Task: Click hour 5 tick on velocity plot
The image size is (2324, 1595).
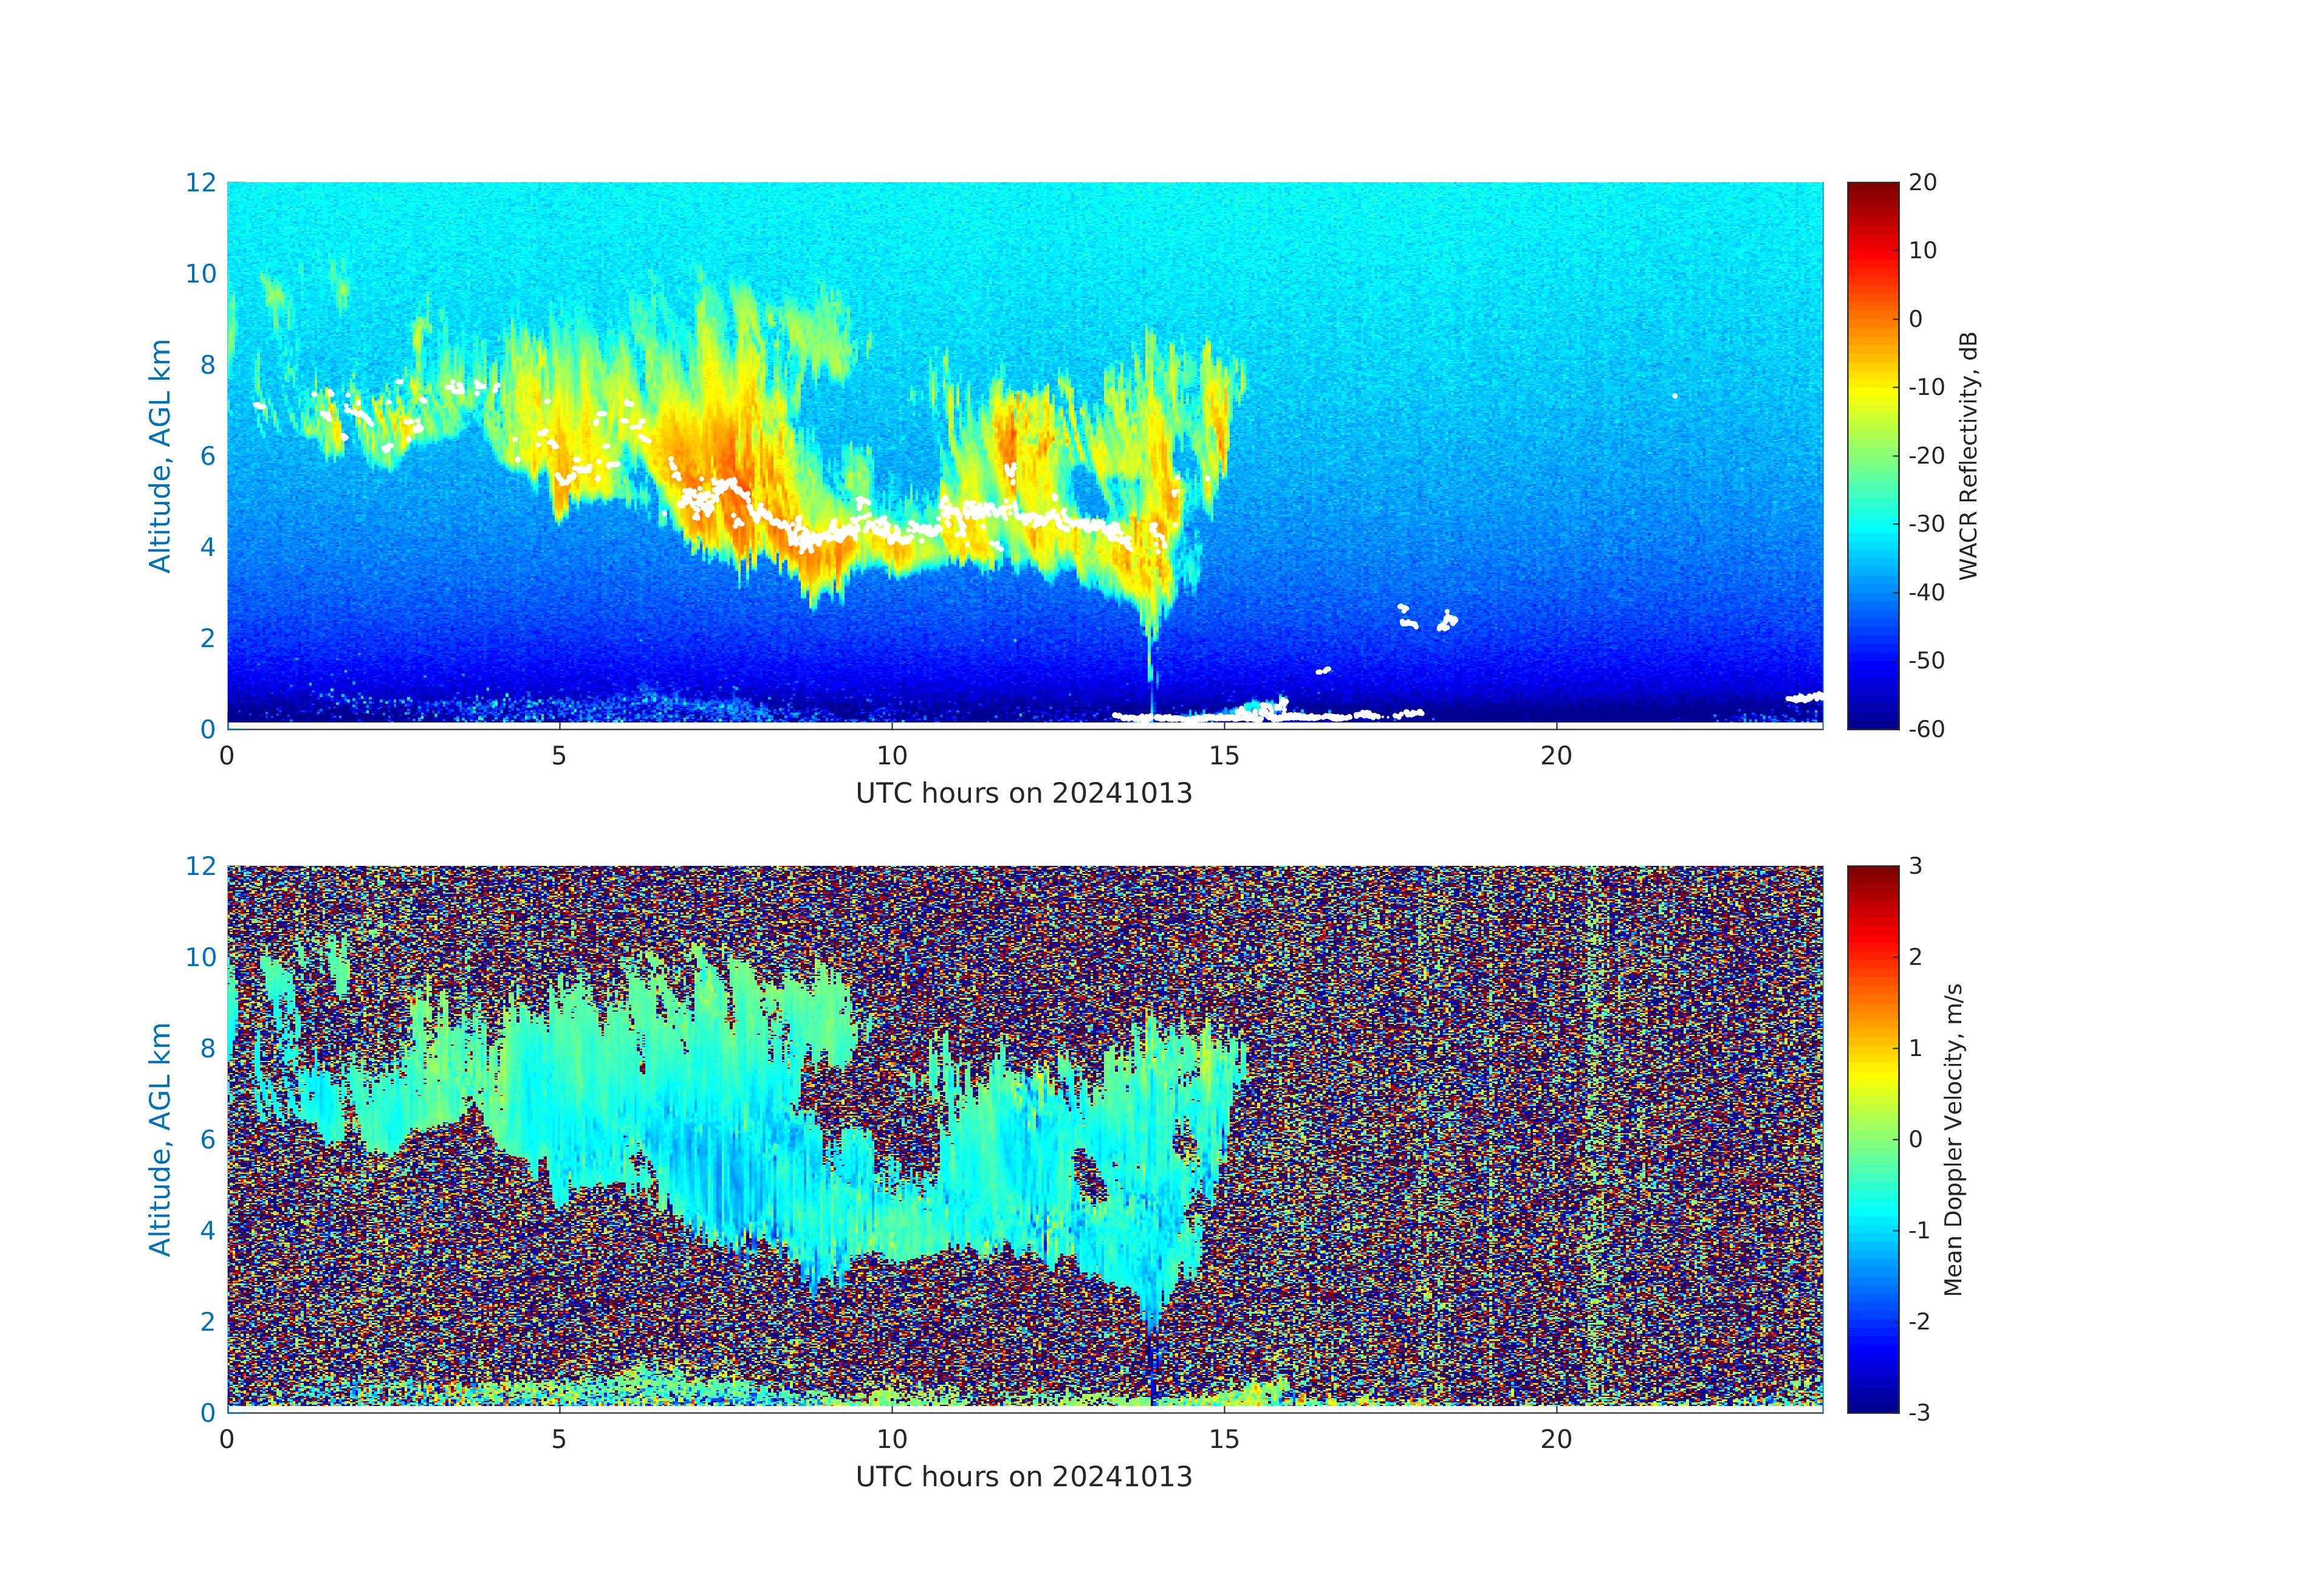Action: (x=559, y=1439)
